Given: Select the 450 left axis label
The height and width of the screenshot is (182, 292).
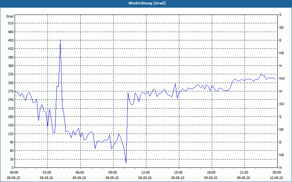Looking at the screenshot, I should 11,40.
